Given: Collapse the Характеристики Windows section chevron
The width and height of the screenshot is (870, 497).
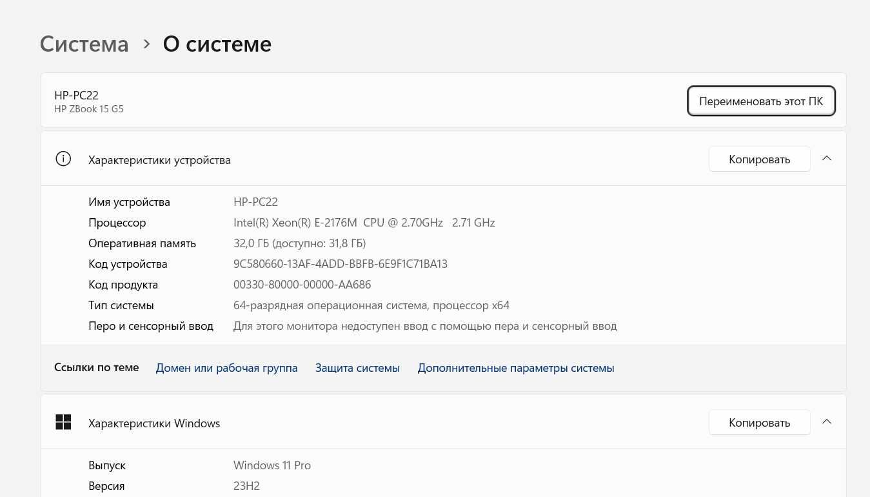Looking at the screenshot, I should (827, 422).
